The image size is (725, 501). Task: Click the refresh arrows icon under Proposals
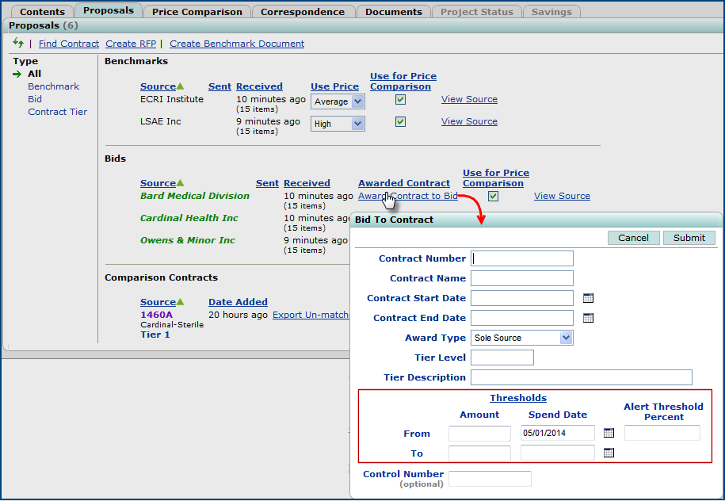click(x=18, y=44)
